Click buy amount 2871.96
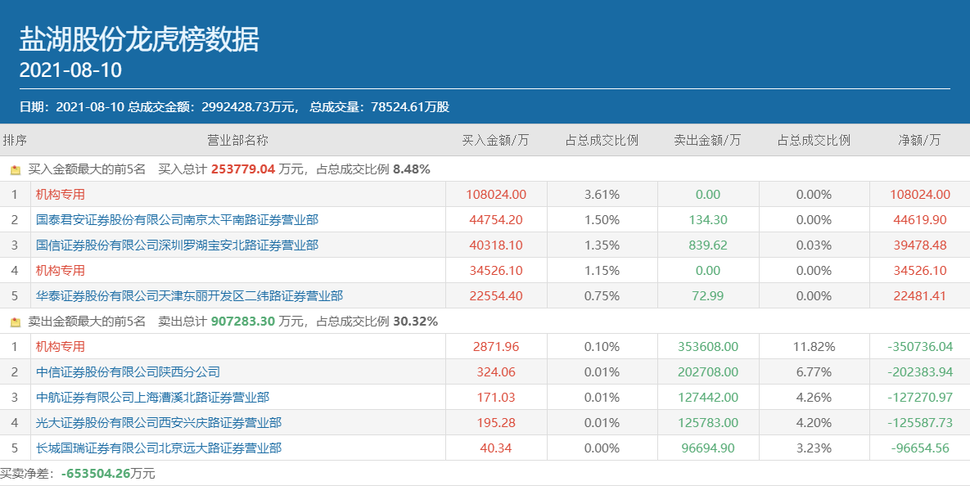 (x=496, y=346)
